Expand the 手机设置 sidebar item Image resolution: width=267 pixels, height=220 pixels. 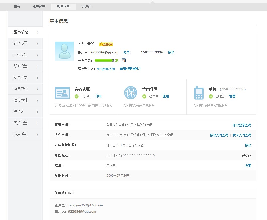tap(25, 55)
